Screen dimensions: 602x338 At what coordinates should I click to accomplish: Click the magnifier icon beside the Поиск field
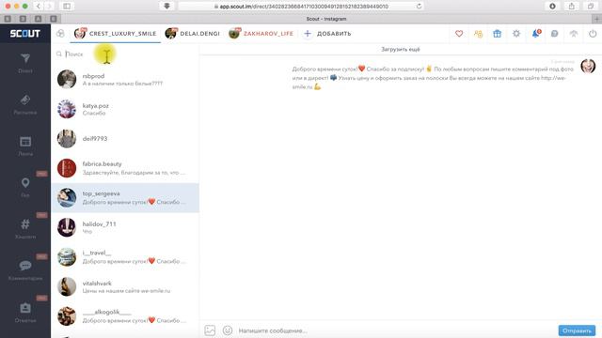[59, 54]
